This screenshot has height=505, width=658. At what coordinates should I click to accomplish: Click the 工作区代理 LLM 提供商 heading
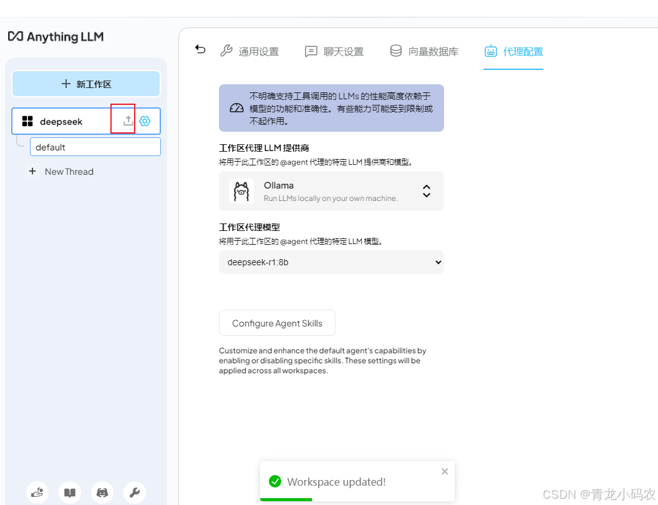(264, 148)
